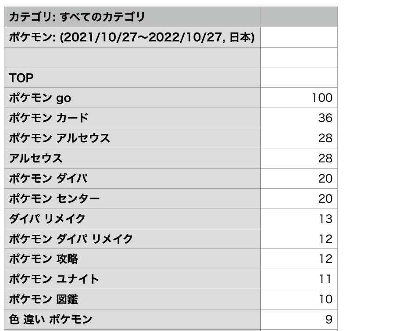Click the ポケモン date range cell
407x331 pixels.
point(132,37)
